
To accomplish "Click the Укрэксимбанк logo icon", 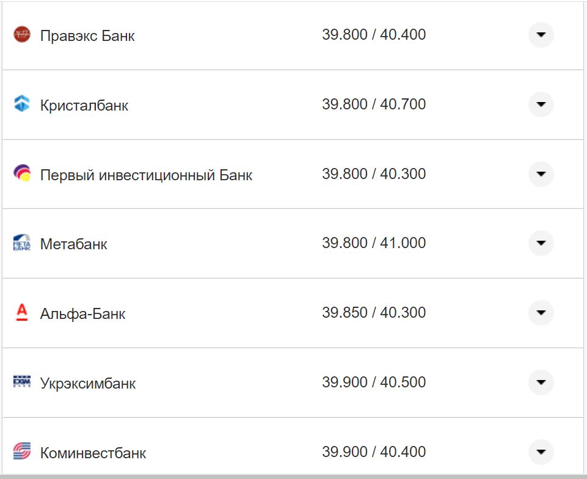I will (x=22, y=382).
